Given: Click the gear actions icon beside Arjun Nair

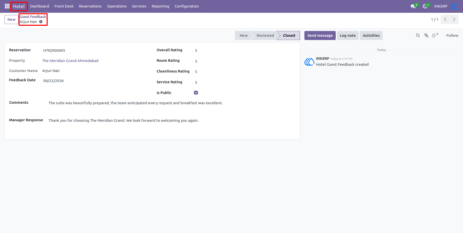Looking at the screenshot, I should coord(41,22).
